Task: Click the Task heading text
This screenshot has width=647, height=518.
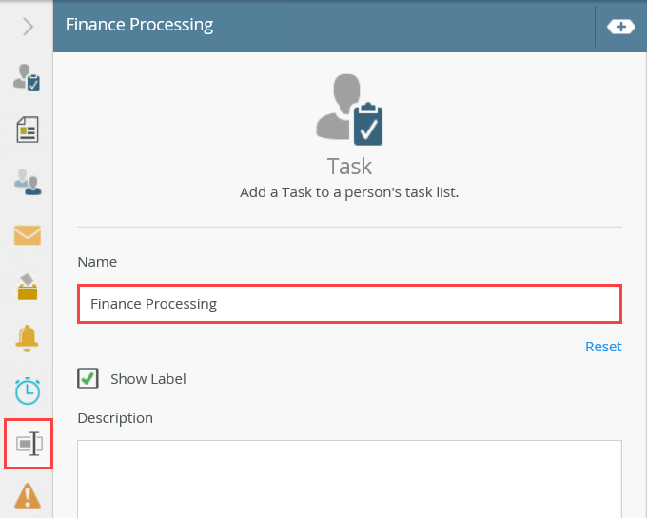Action: [x=349, y=167]
